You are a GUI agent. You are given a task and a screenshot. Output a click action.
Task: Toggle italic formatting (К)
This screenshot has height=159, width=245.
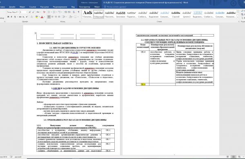pyautogui.click(x=11, y=17)
